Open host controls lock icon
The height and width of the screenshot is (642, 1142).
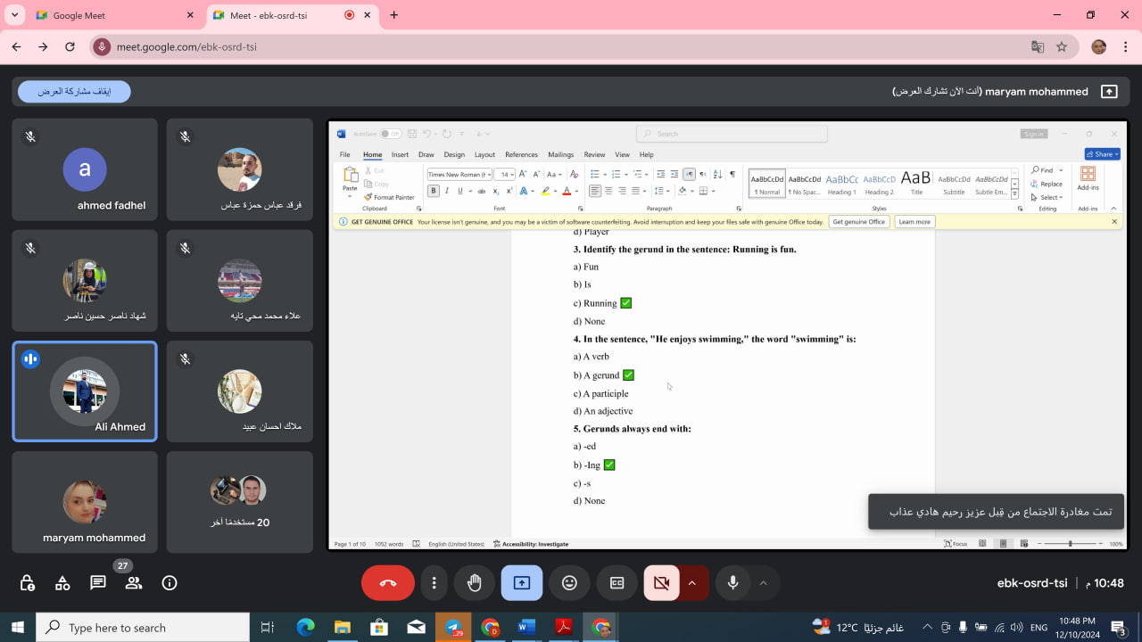coord(28,583)
